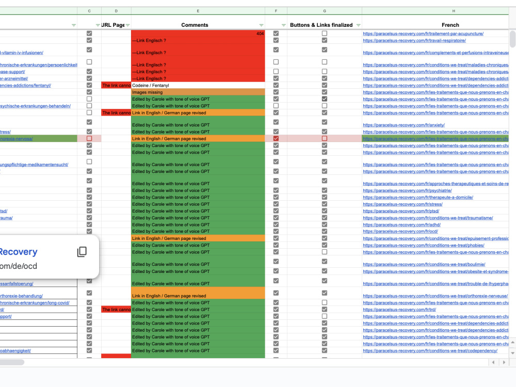
Task: Check column C box in the persoenlichkeit row
Action: (89, 62)
